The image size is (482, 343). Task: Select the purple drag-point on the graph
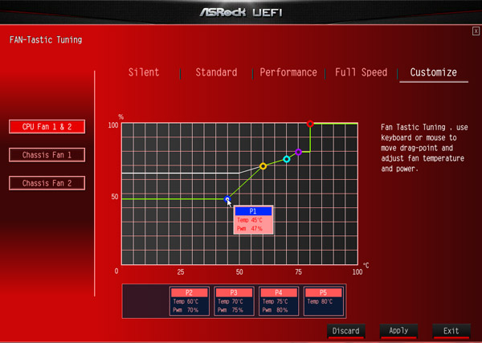[x=298, y=152]
